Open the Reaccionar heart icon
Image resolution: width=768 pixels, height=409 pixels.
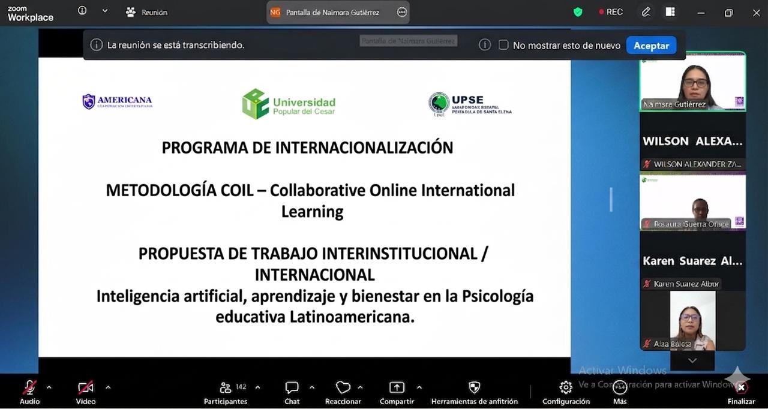pyautogui.click(x=343, y=387)
